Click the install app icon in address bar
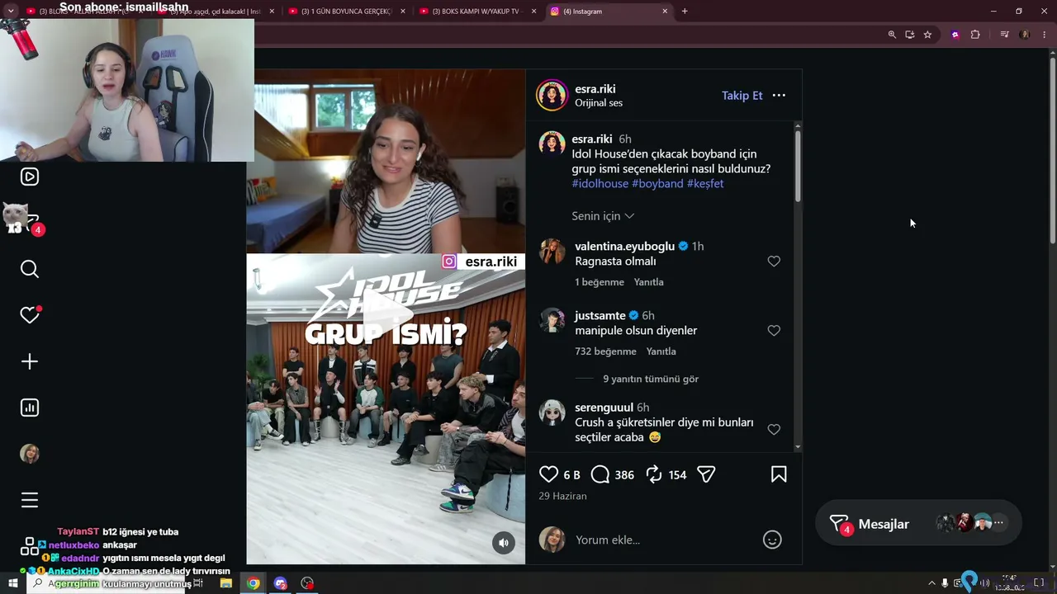The width and height of the screenshot is (1057, 594). click(x=909, y=35)
